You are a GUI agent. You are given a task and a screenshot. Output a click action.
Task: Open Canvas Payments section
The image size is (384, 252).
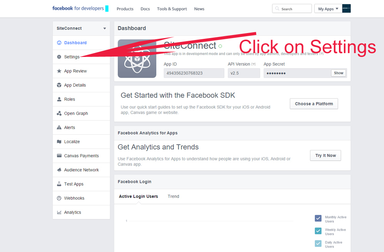click(x=81, y=156)
